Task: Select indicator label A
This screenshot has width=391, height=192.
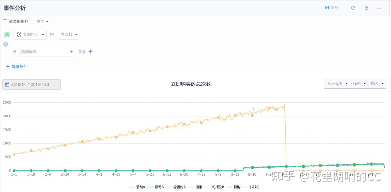Action: pos(7,34)
